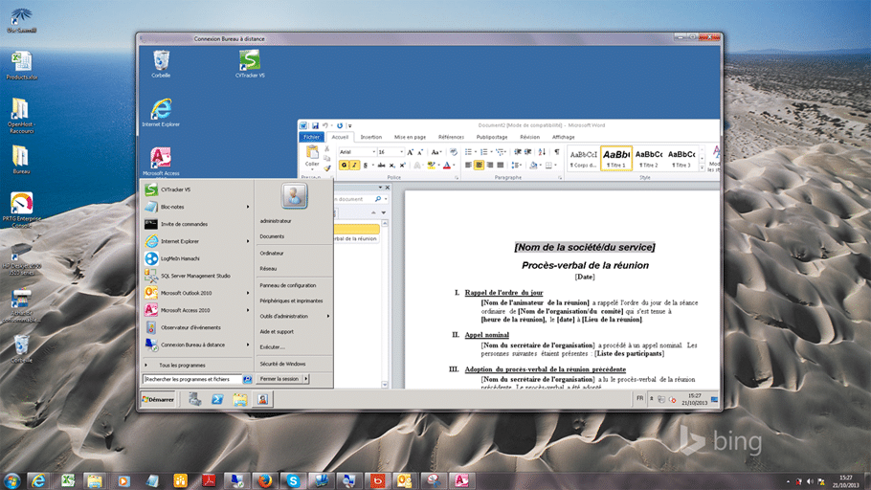
Task: Click the Server Manager icon in remote taskbar
Action: click(x=194, y=399)
